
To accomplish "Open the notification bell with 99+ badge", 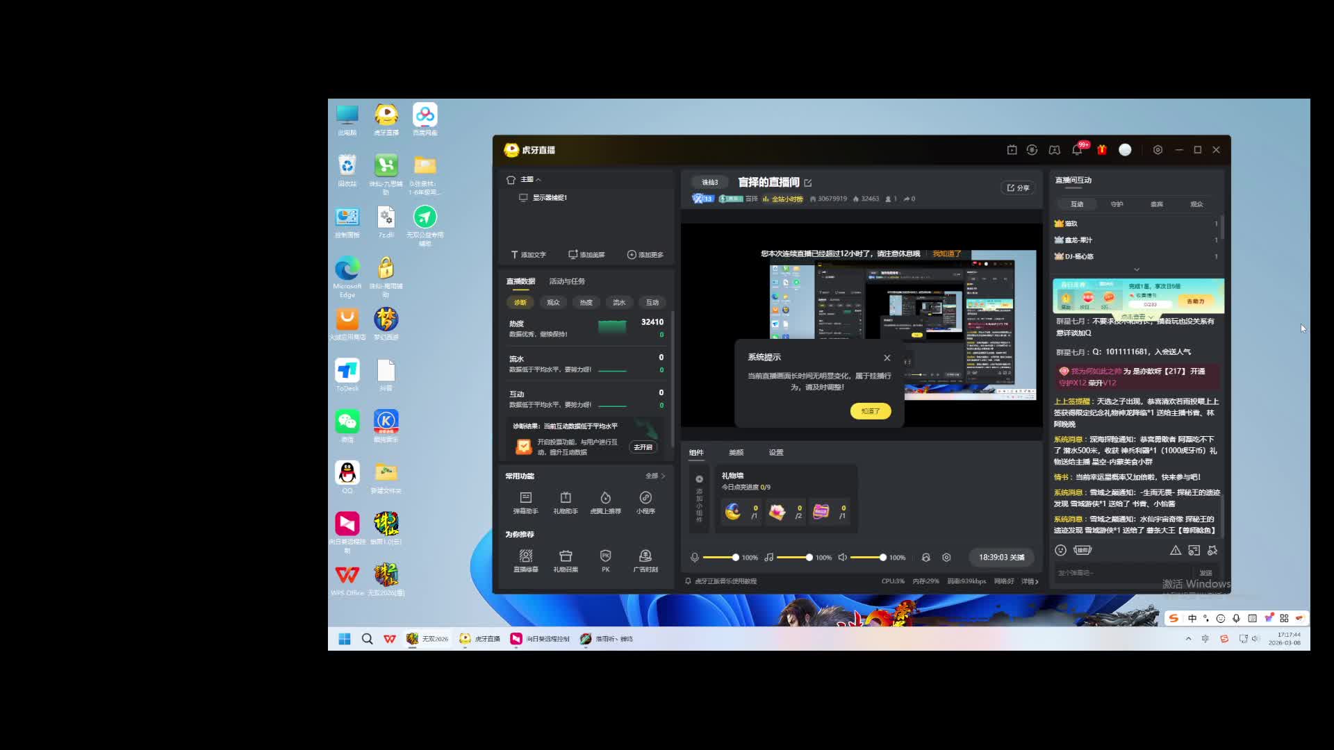I will pyautogui.click(x=1077, y=150).
